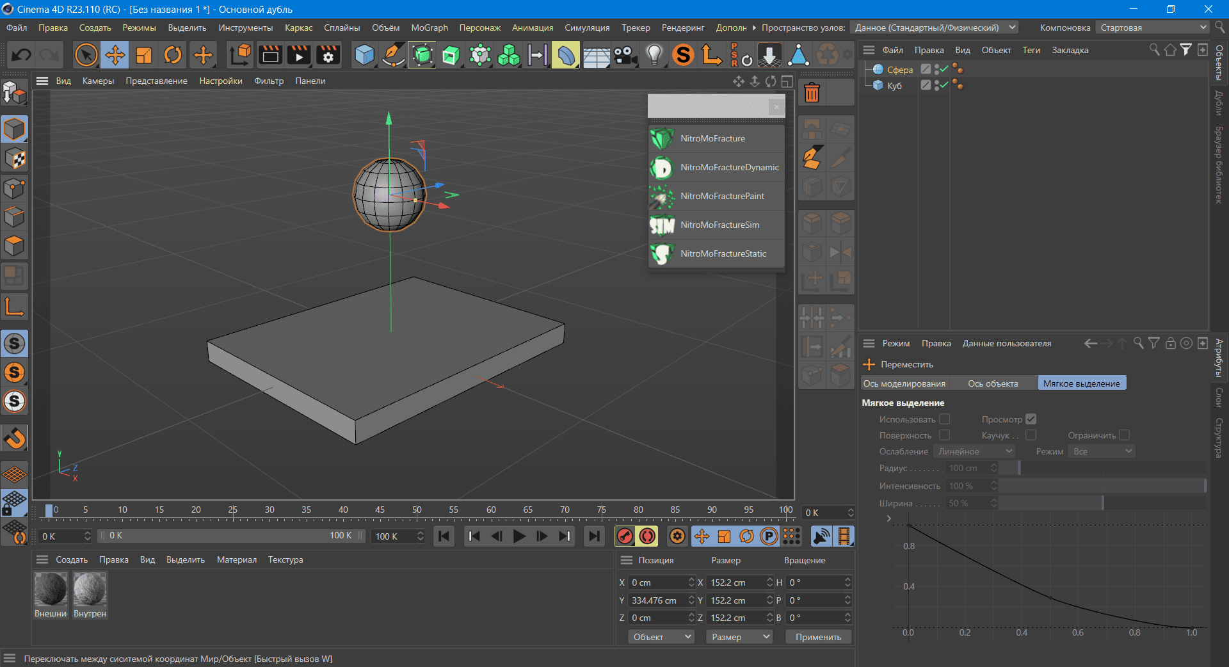Toggle Использовать soft selection checkbox
Viewport: 1229px width, 667px height.
[944, 419]
